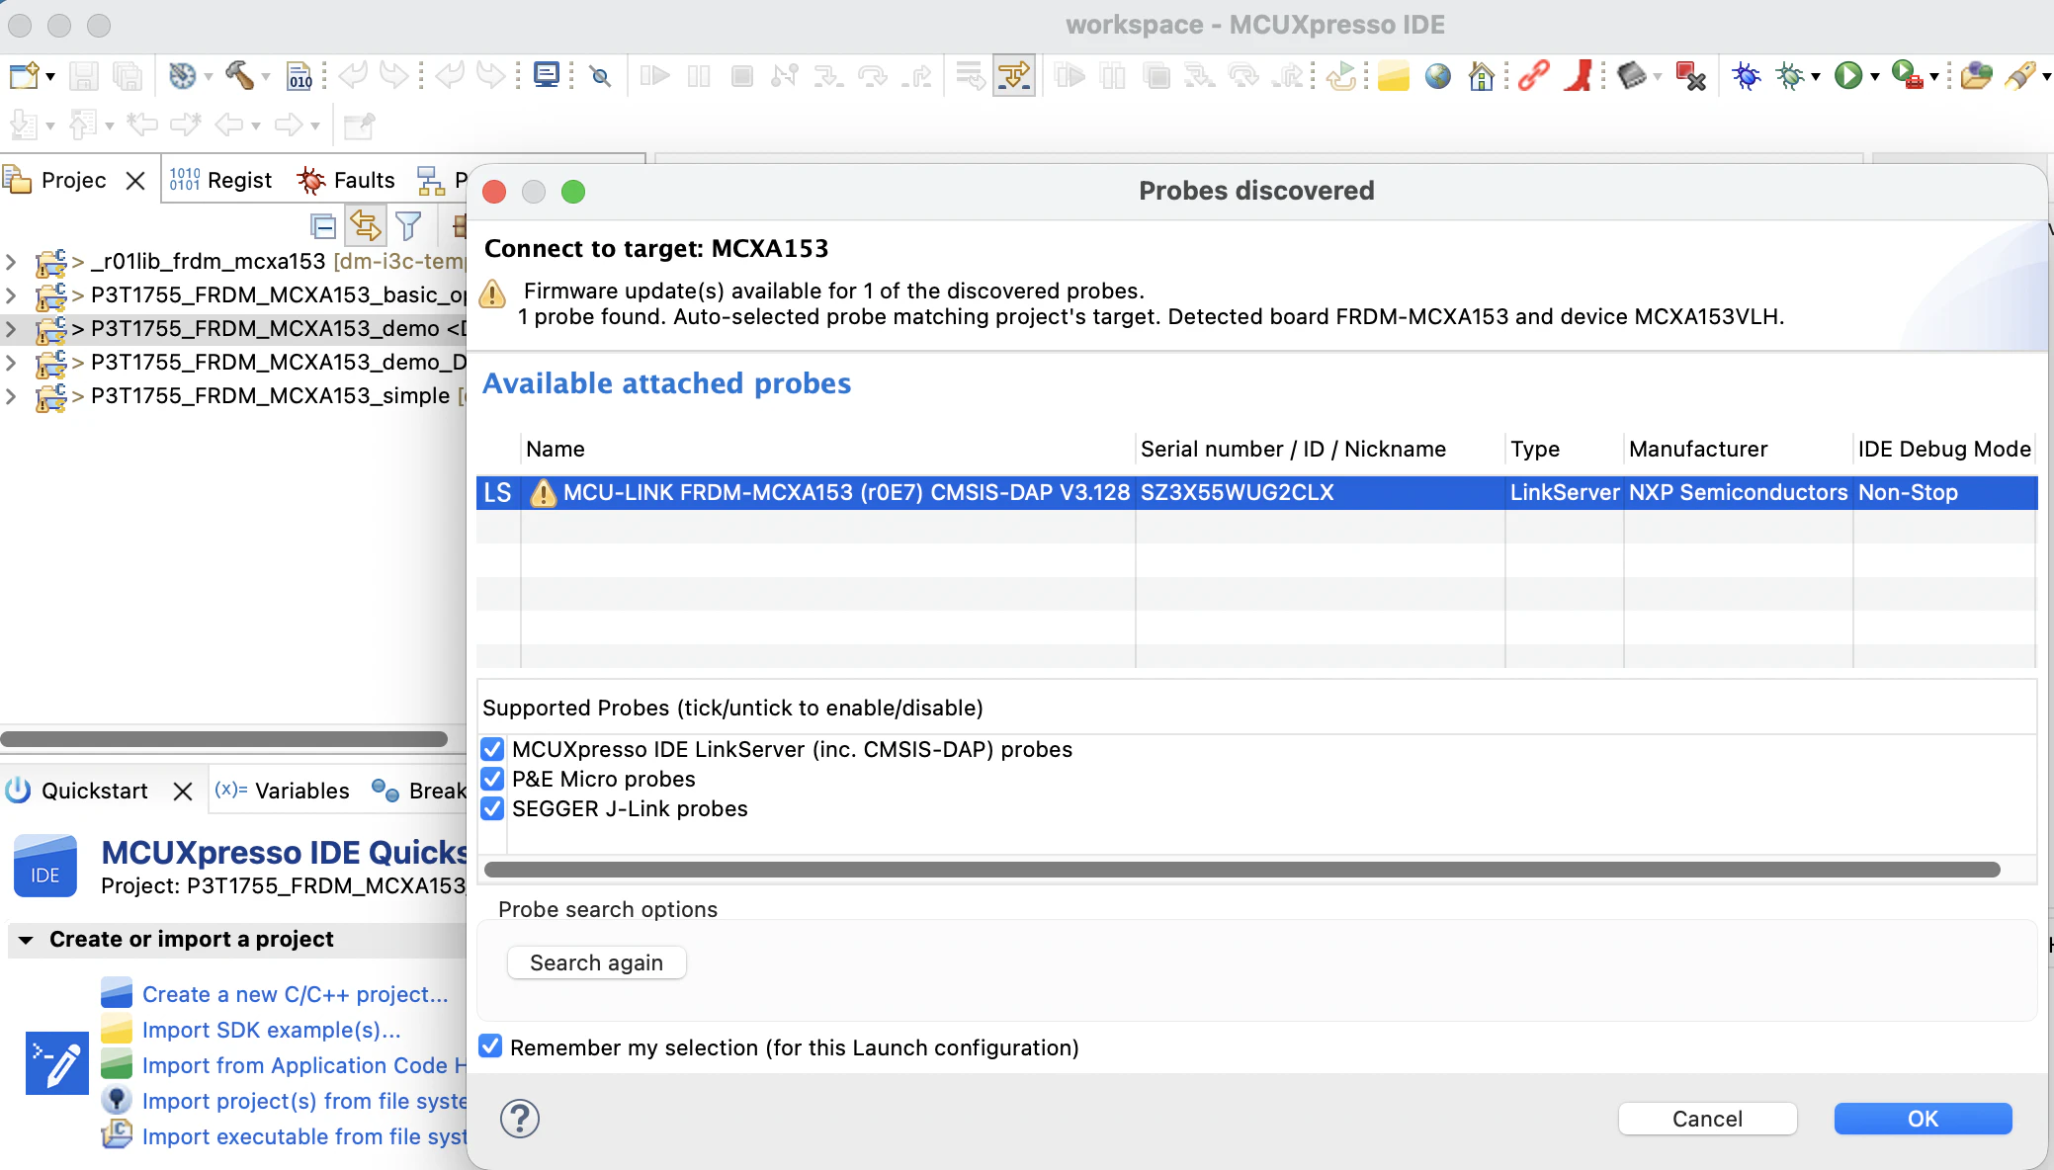Click the filter funnel icon in Project panel
Viewport: 2054px width, 1170px height.
408,226
